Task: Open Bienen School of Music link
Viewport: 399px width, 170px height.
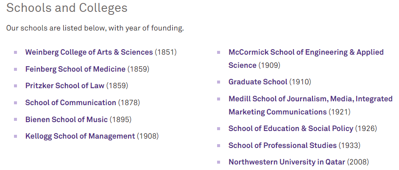Action: (x=66, y=120)
